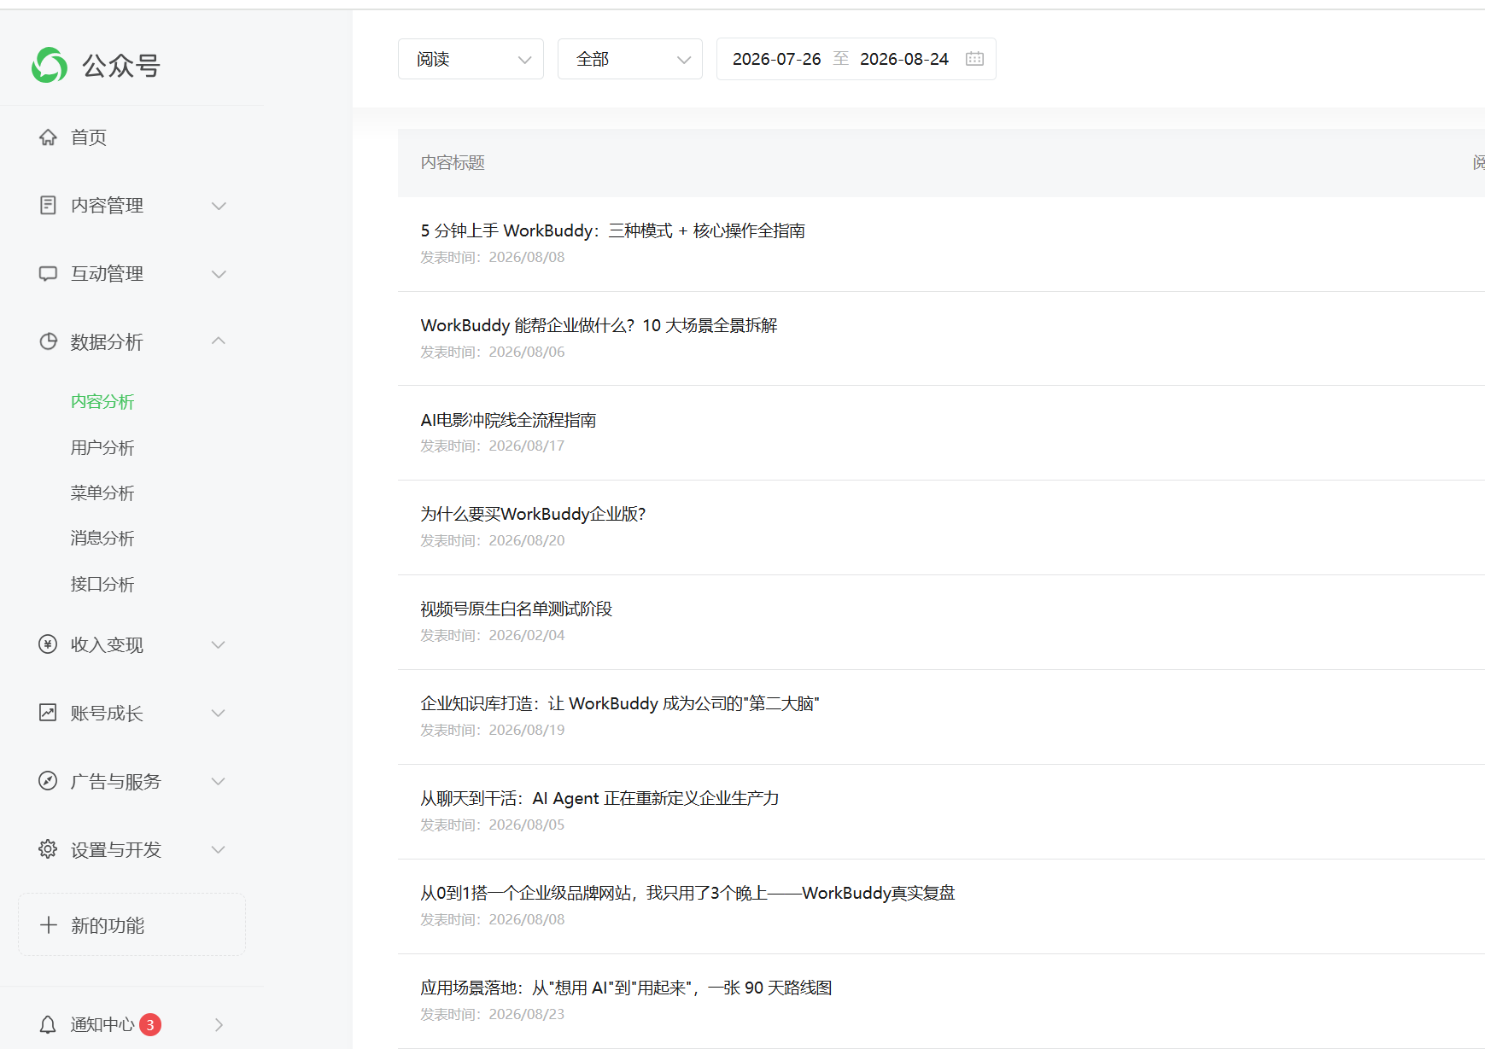Screen dimensions: 1485x1049
Task: Open article 从聊天到干活
Action: click(x=599, y=798)
